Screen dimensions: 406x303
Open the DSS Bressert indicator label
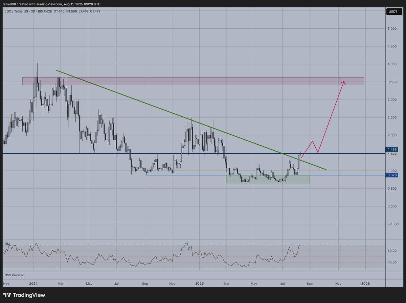pos(15,275)
